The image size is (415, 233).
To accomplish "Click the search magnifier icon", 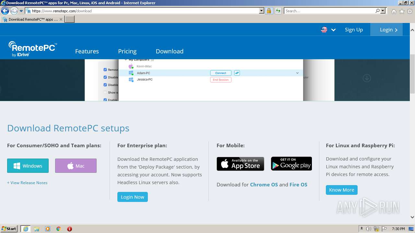I will [x=377, y=11].
